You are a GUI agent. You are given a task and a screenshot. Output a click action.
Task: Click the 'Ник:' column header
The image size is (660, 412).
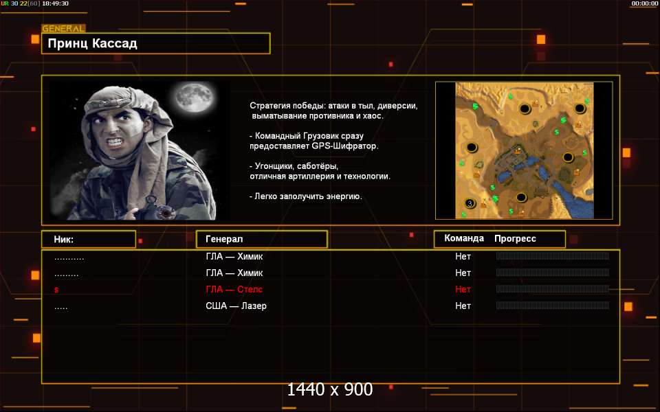point(88,239)
